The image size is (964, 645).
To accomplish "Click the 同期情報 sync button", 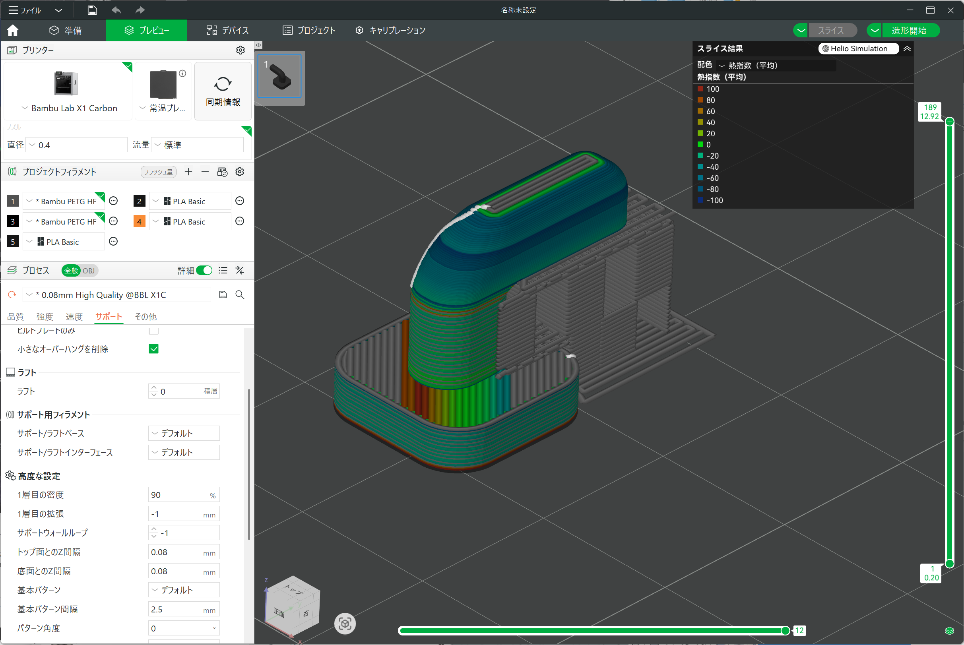I will pos(223,91).
